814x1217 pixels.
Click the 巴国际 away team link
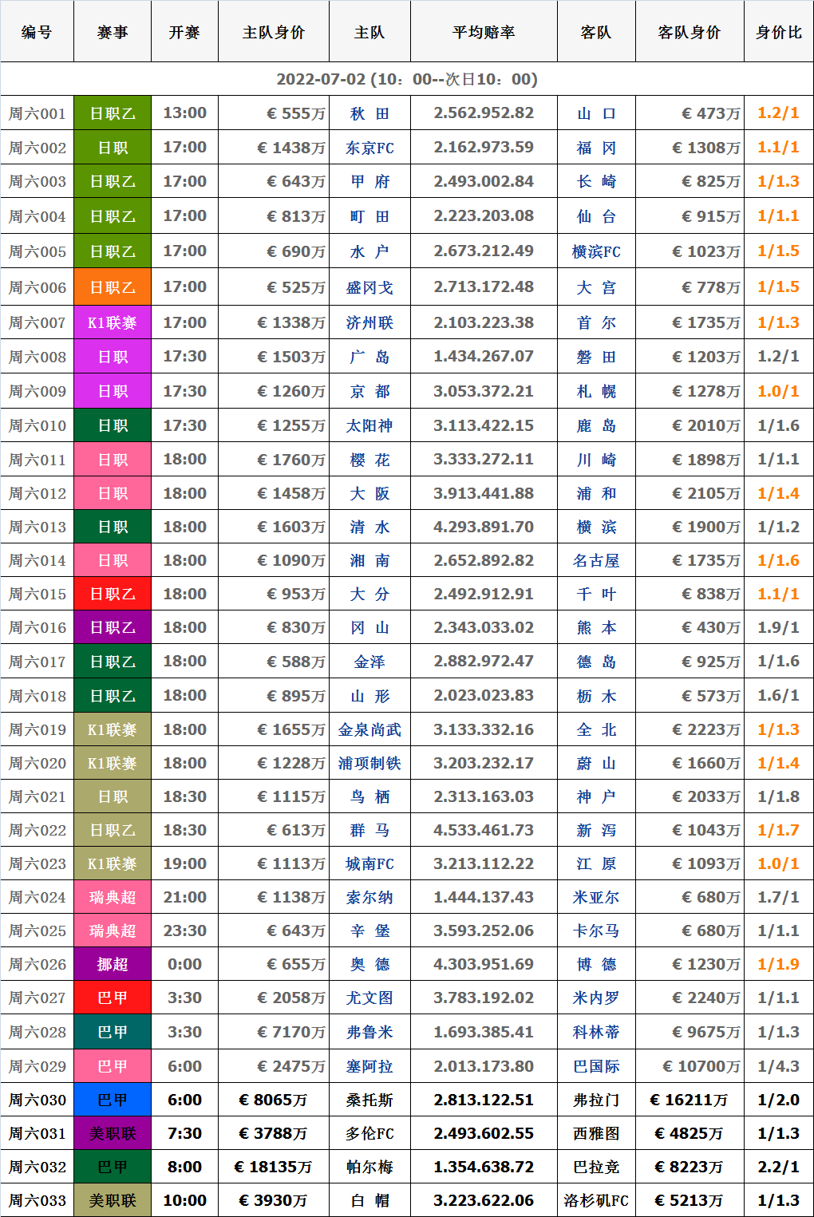(x=595, y=1066)
